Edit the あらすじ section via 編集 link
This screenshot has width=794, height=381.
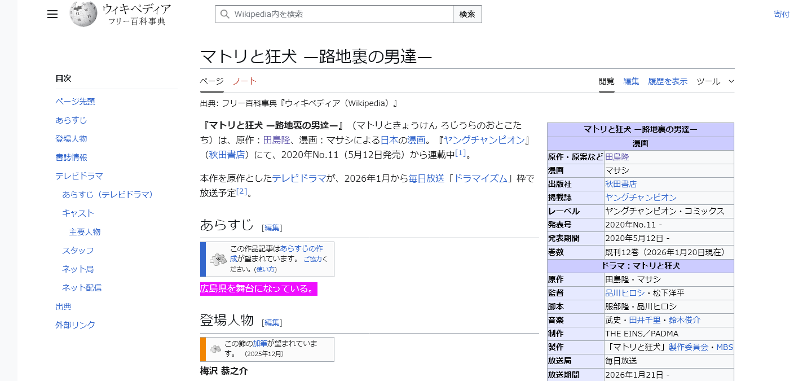coord(272,227)
